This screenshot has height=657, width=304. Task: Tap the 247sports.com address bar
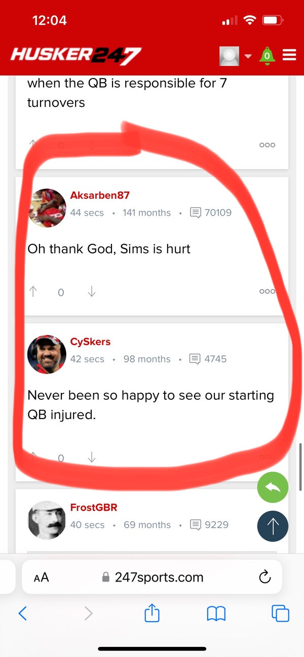tap(152, 577)
